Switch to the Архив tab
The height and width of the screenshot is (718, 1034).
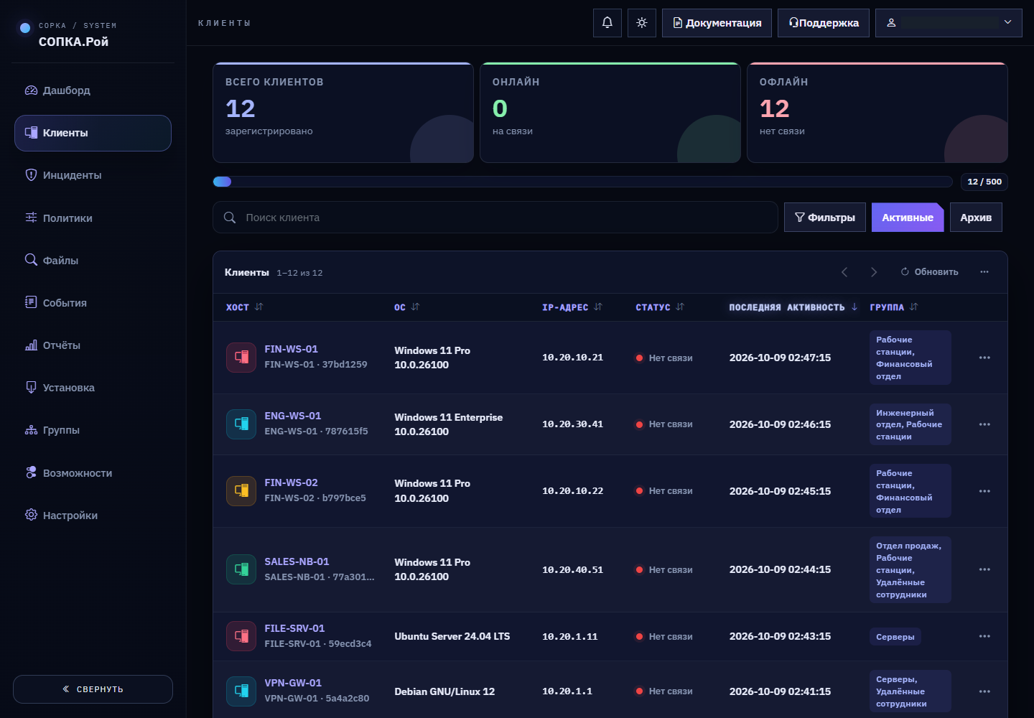pyautogui.click(x=976, y=218)
